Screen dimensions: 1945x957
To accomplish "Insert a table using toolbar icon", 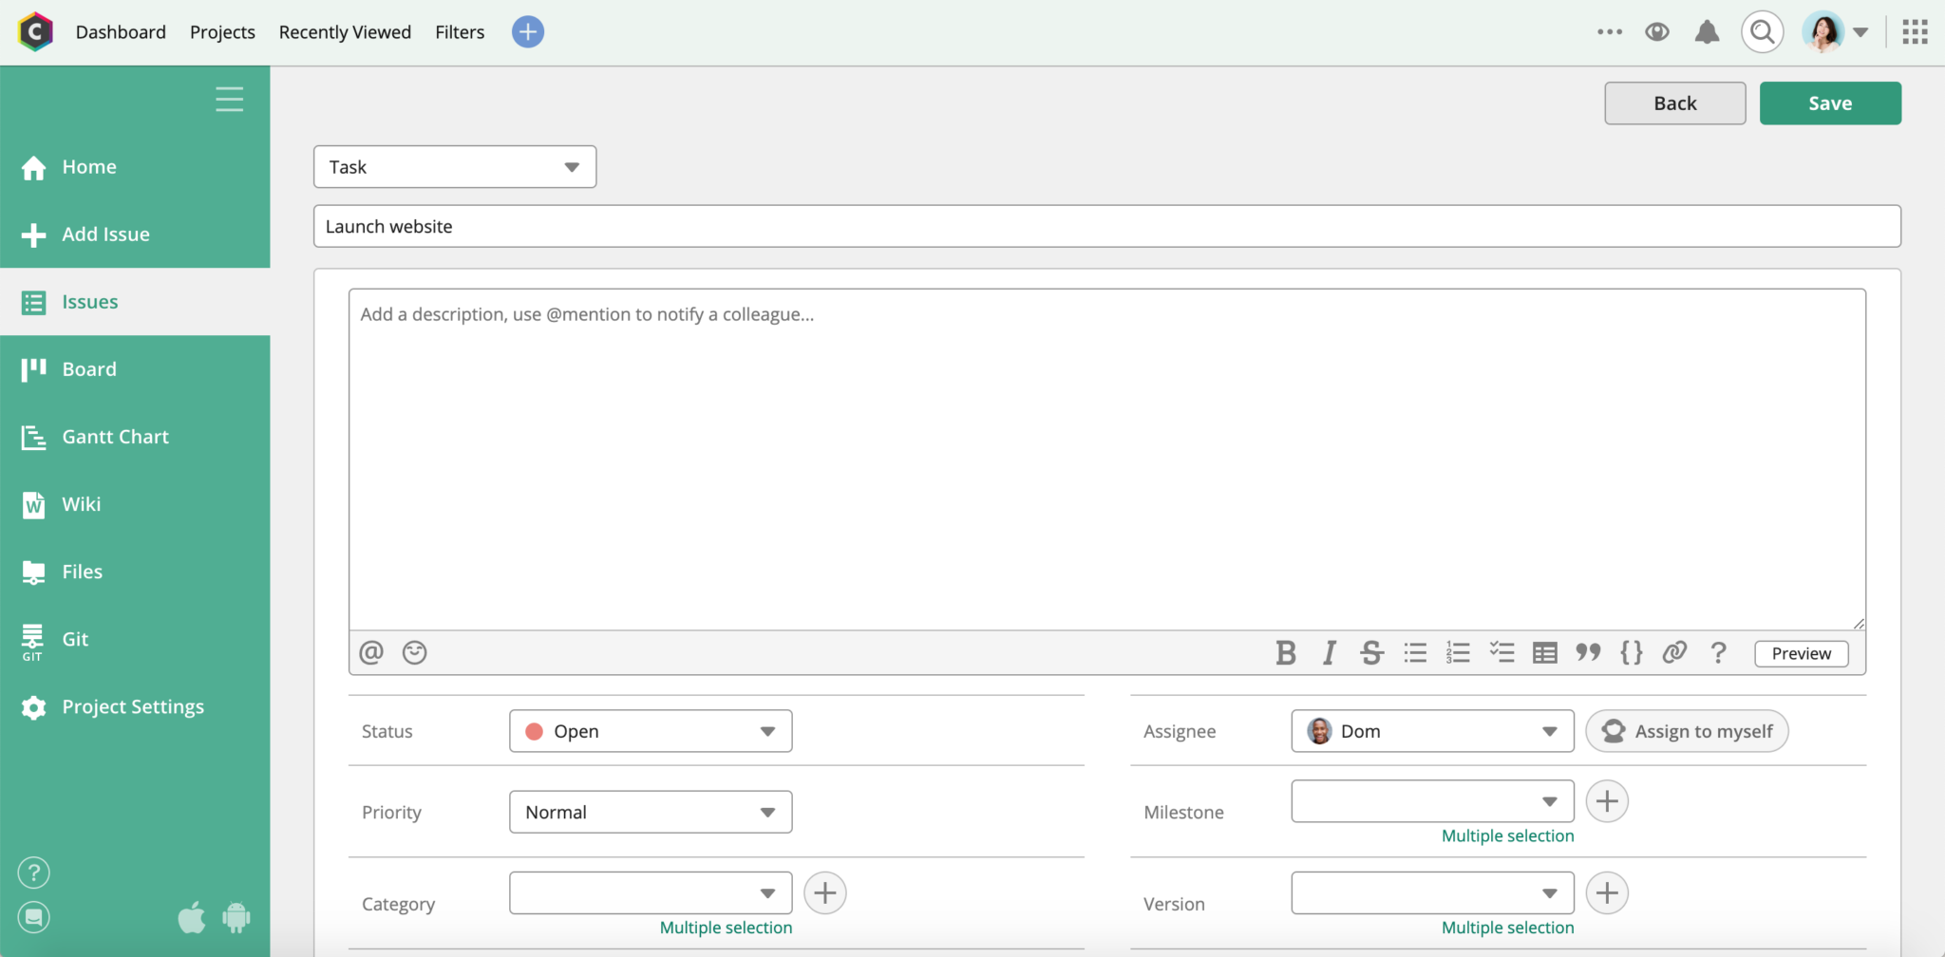I will (x=1545, y=653).
